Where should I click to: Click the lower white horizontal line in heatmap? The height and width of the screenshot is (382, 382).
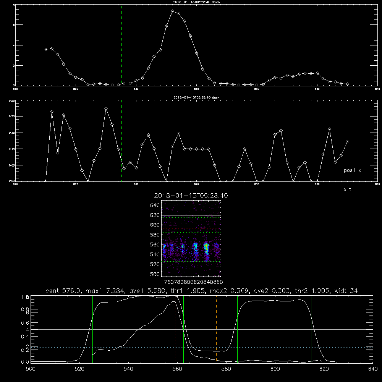pos(191,262)
